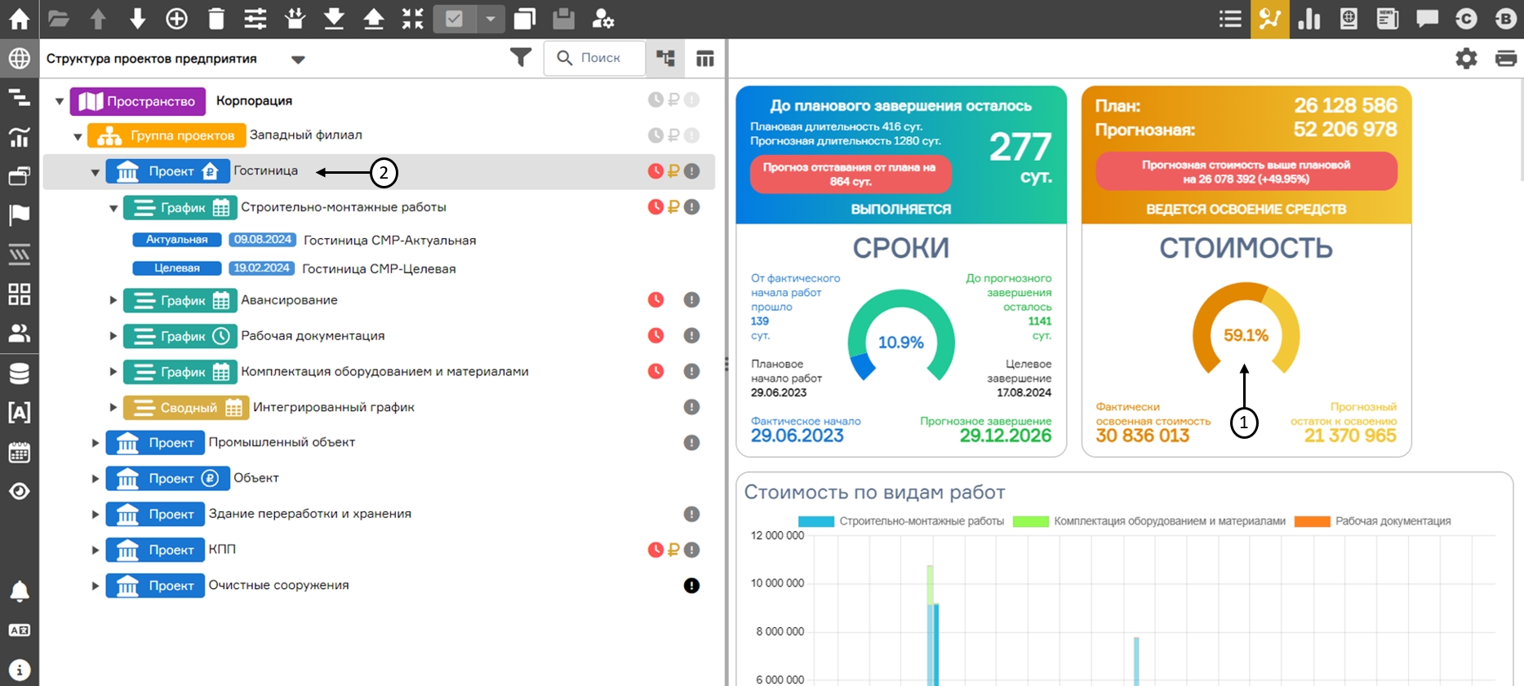
Task: Open filter funnel icon
Action: tap(521, 58)
